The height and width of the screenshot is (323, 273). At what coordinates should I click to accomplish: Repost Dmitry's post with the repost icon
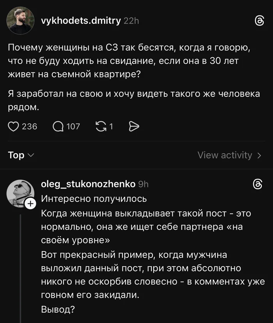(x=102, y=126)
